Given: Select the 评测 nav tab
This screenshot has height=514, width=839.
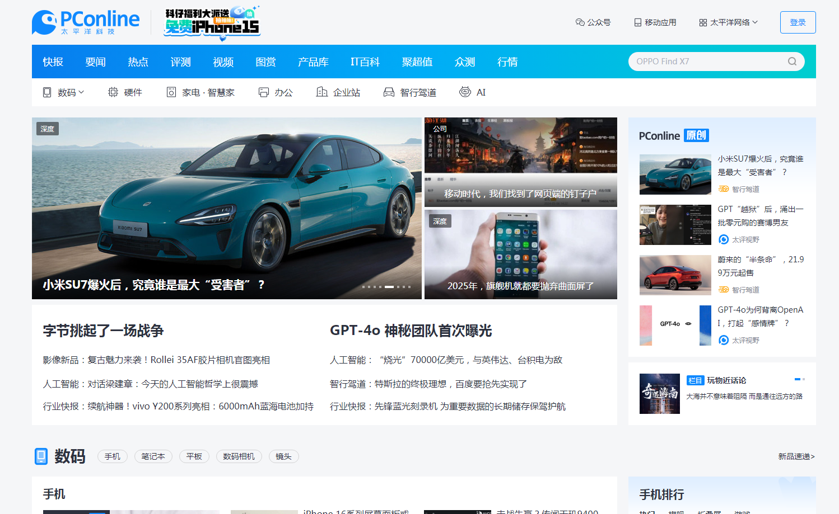Looking at the screenshot, I should click(181, 62).
